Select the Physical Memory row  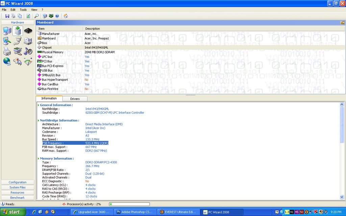(x=191, y=52)
